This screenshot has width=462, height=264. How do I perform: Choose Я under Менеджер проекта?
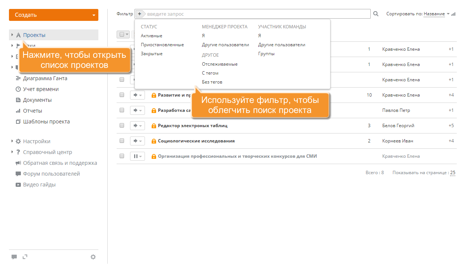coord(203,36)
